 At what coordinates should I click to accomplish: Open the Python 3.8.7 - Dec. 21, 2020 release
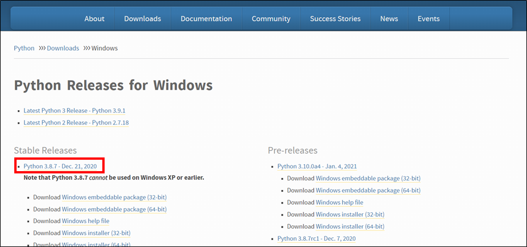[x=60, y=167]
